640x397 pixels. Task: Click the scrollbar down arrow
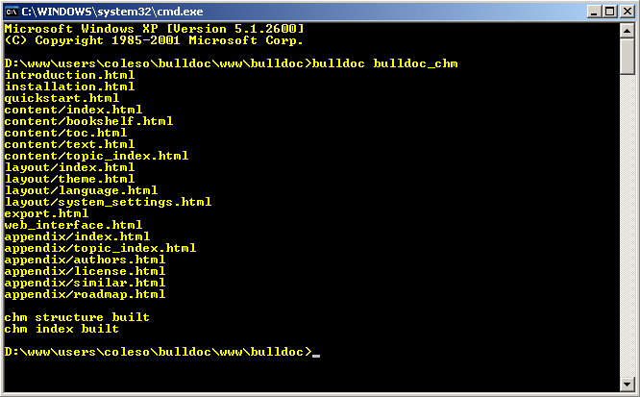(627, 384)
